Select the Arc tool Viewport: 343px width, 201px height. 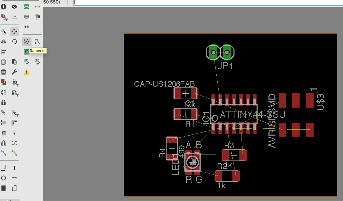pos(14,178)
